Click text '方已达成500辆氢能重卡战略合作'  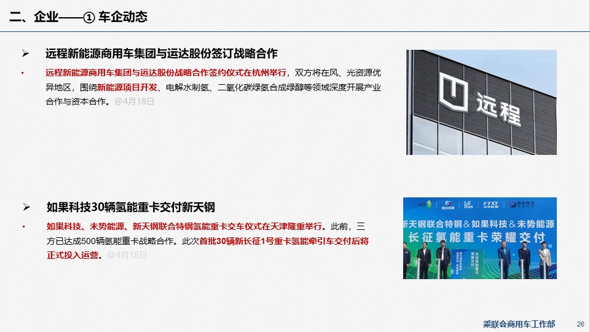click(110, 241)
